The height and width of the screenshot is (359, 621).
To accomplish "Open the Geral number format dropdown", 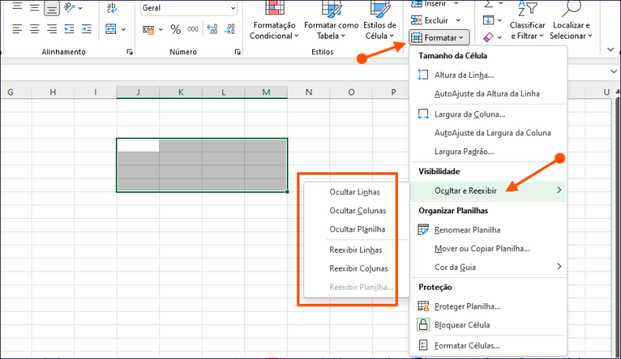I will [232, 8].
